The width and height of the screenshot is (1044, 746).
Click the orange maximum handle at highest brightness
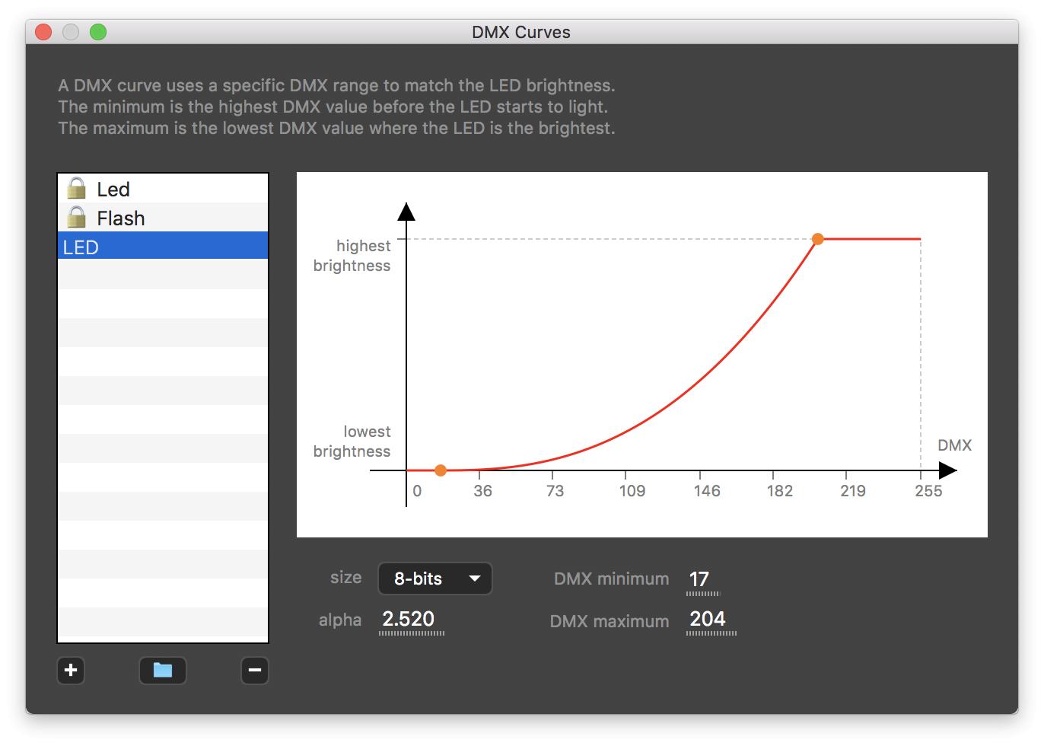pos(818,239)
